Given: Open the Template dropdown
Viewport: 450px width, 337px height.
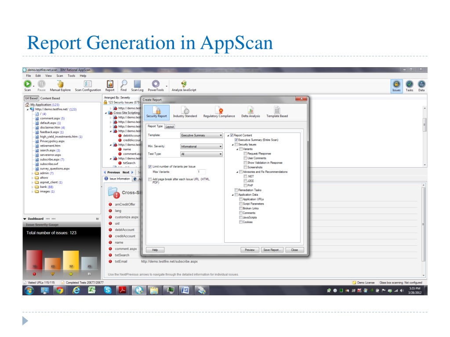Looking at the screenshot, I should pyautogui.click(x=201, y=135).
